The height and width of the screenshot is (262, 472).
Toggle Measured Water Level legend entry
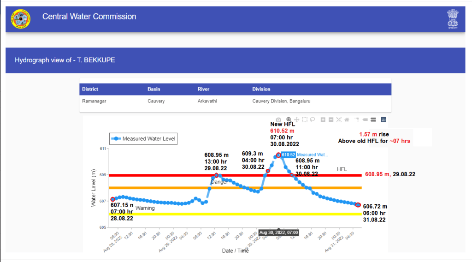pyautogui.click(x=143, y=139)
